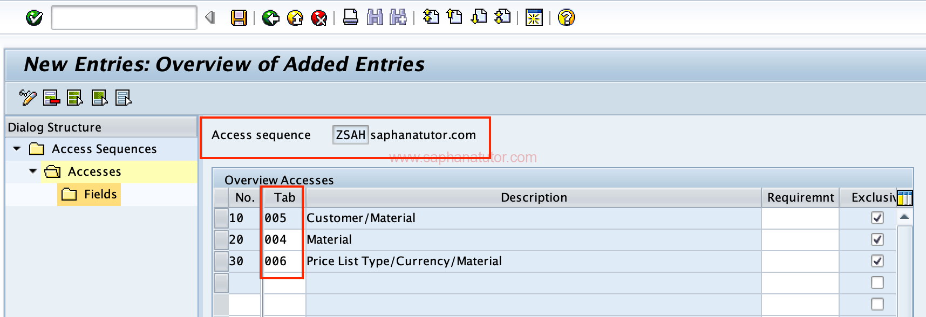Click the Description column header
This screenshot has height=317, width=926.
(x=534, y=198)
